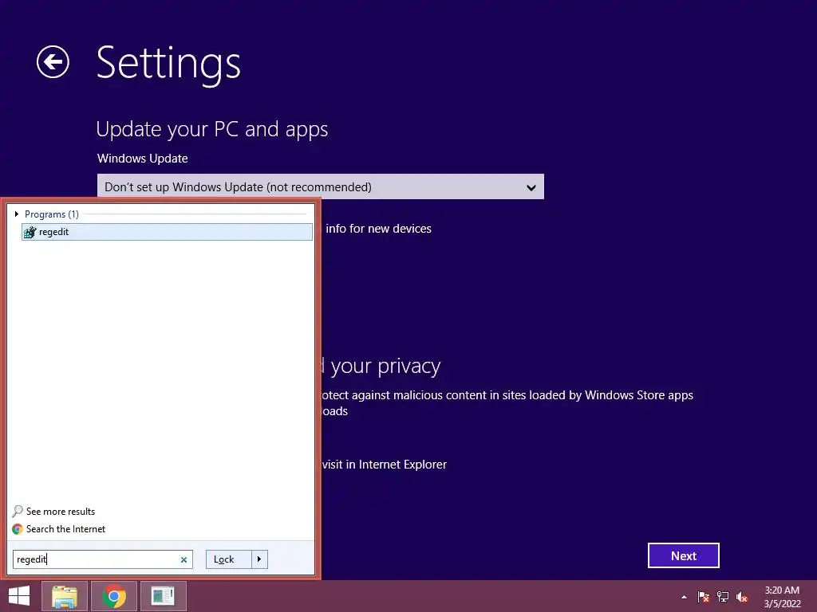The image size is (817, 612).
Task: Click the Update your PC and apps heading
Action: click(x=212, y=130)
